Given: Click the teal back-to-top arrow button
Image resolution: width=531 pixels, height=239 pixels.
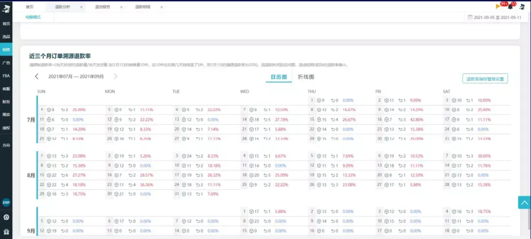Looking at the screenshot, I should 524,202.
